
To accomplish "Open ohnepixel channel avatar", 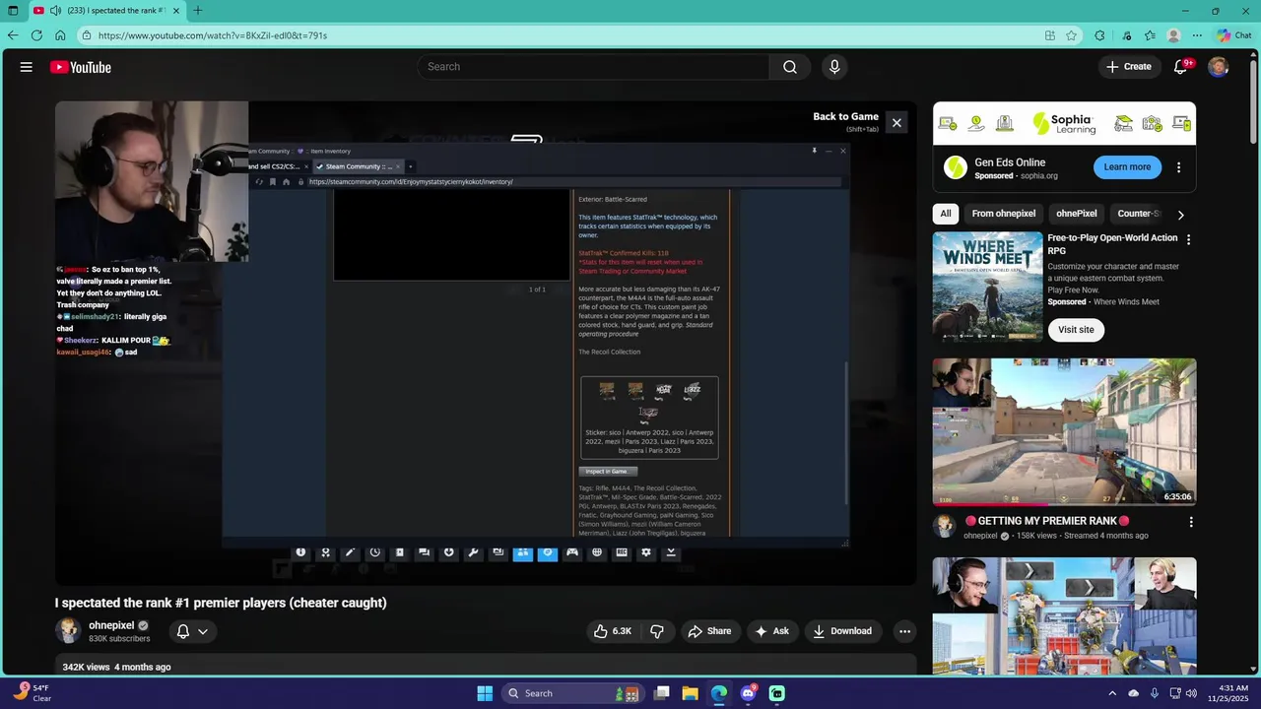I will pos(68,630).
